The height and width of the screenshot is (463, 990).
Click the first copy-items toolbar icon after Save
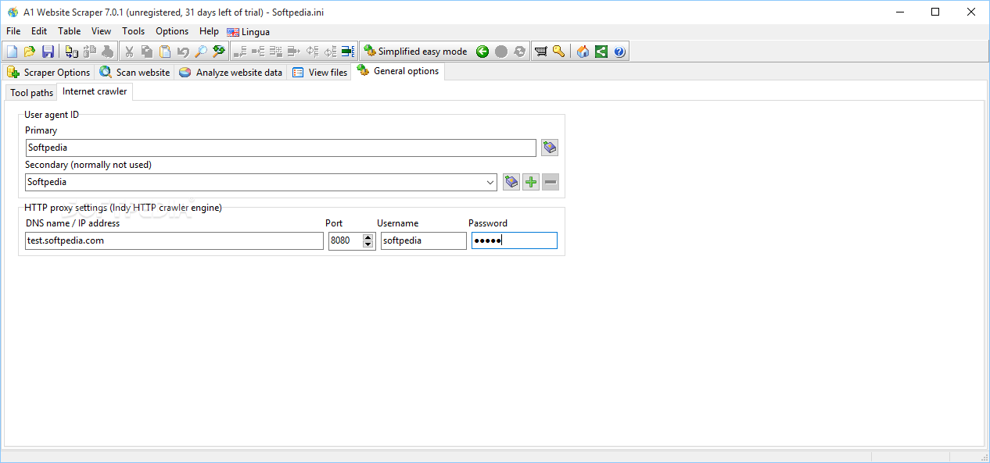click(72, 52)
